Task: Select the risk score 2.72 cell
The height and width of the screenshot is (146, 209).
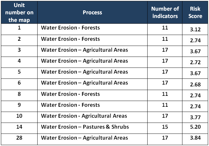Action: 195,62
